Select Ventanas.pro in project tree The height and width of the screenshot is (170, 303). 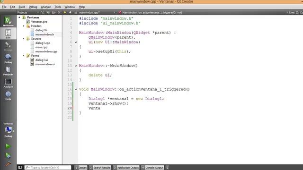(x=39, y=22)
